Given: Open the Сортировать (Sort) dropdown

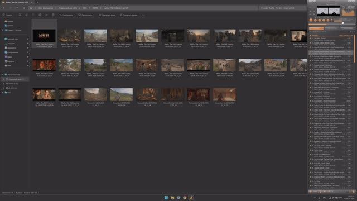Looking at the screenshot, I should [x=67, y=15].
